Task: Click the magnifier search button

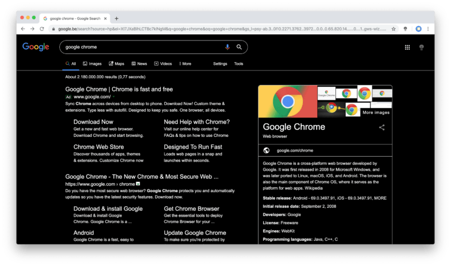Action: [239, 47]
